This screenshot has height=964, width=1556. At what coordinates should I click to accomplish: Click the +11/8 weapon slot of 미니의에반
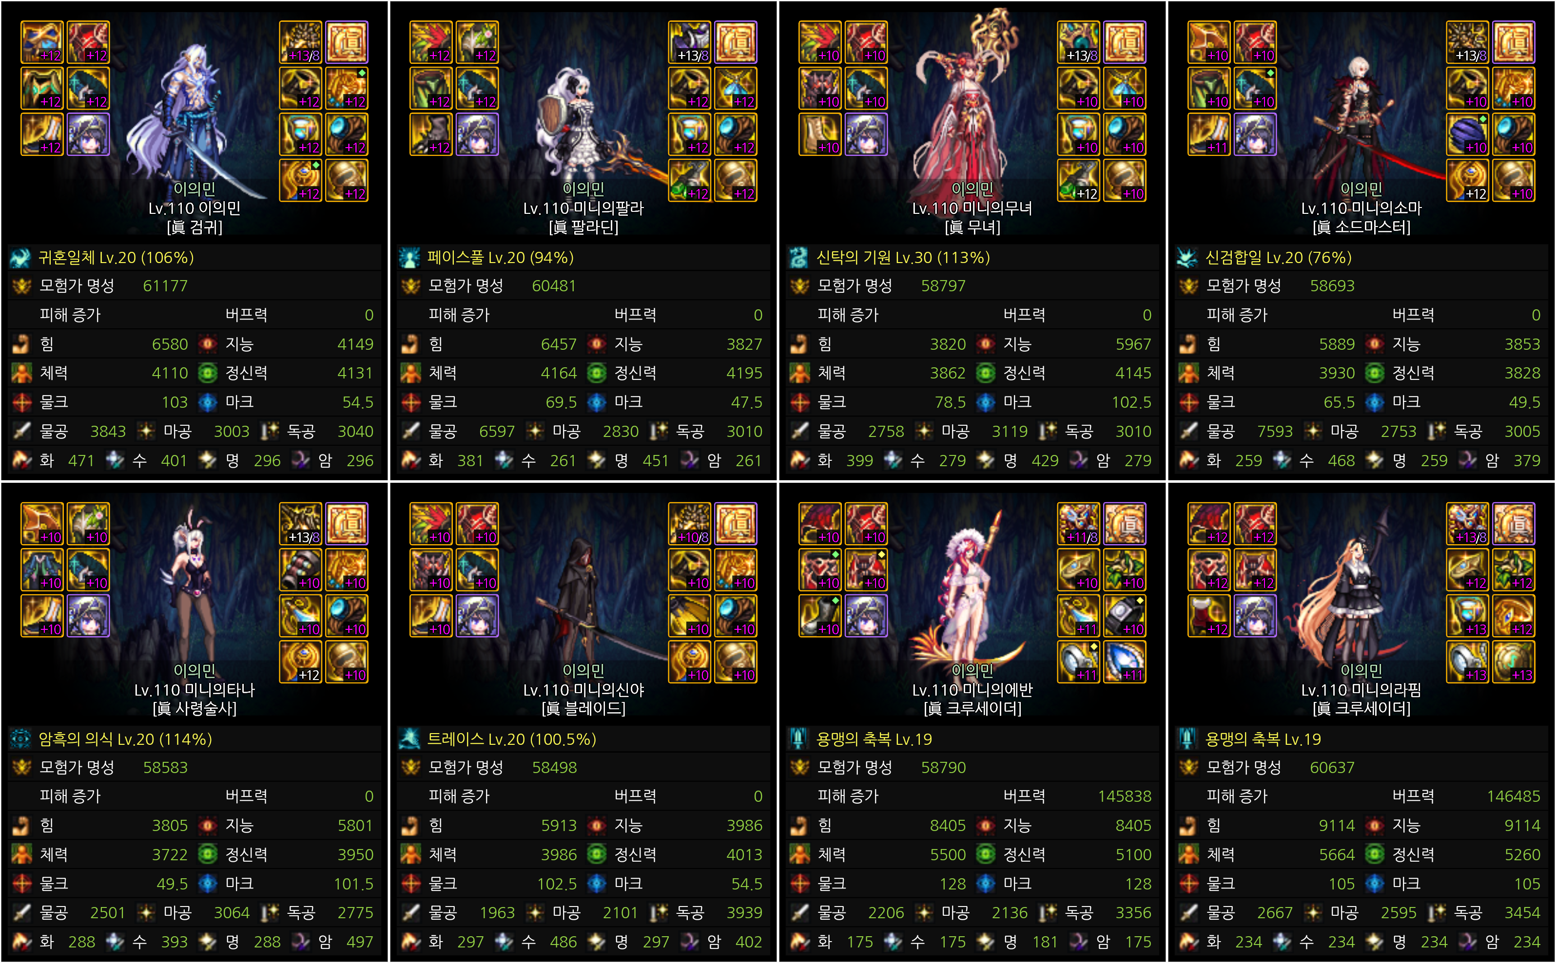point(1079,524)
